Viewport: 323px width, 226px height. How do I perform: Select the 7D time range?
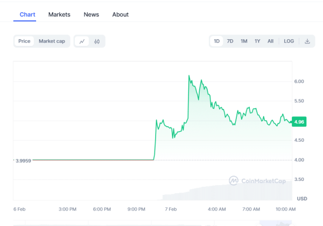point(230,41)
